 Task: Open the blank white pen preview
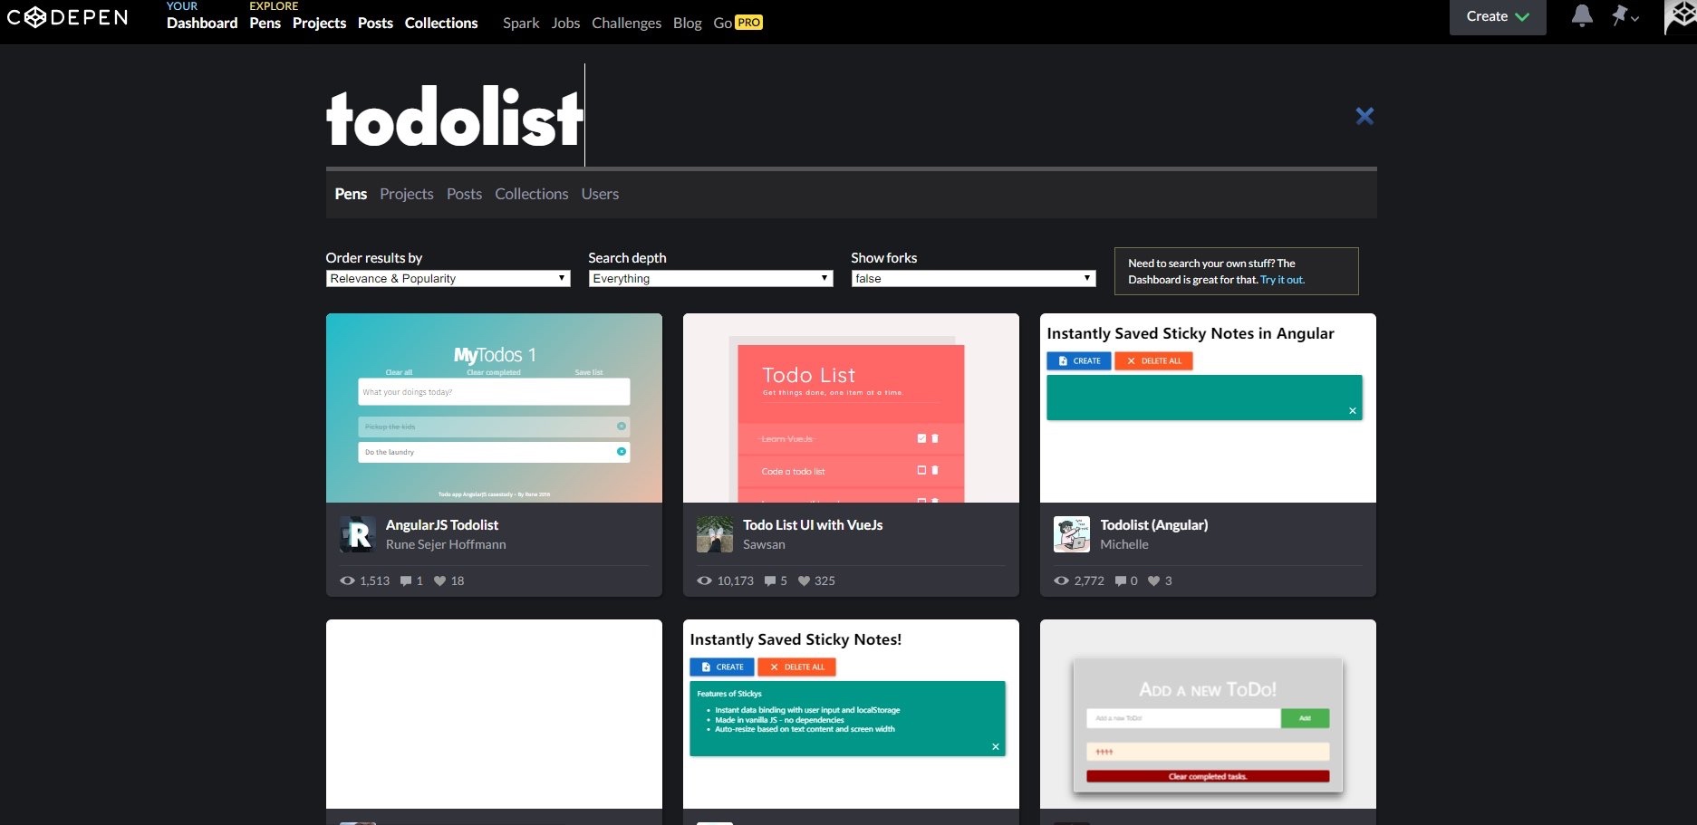(494, 714)
